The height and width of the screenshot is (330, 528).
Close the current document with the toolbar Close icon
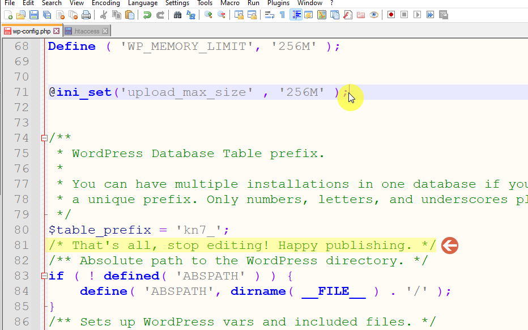coord(60,15)
